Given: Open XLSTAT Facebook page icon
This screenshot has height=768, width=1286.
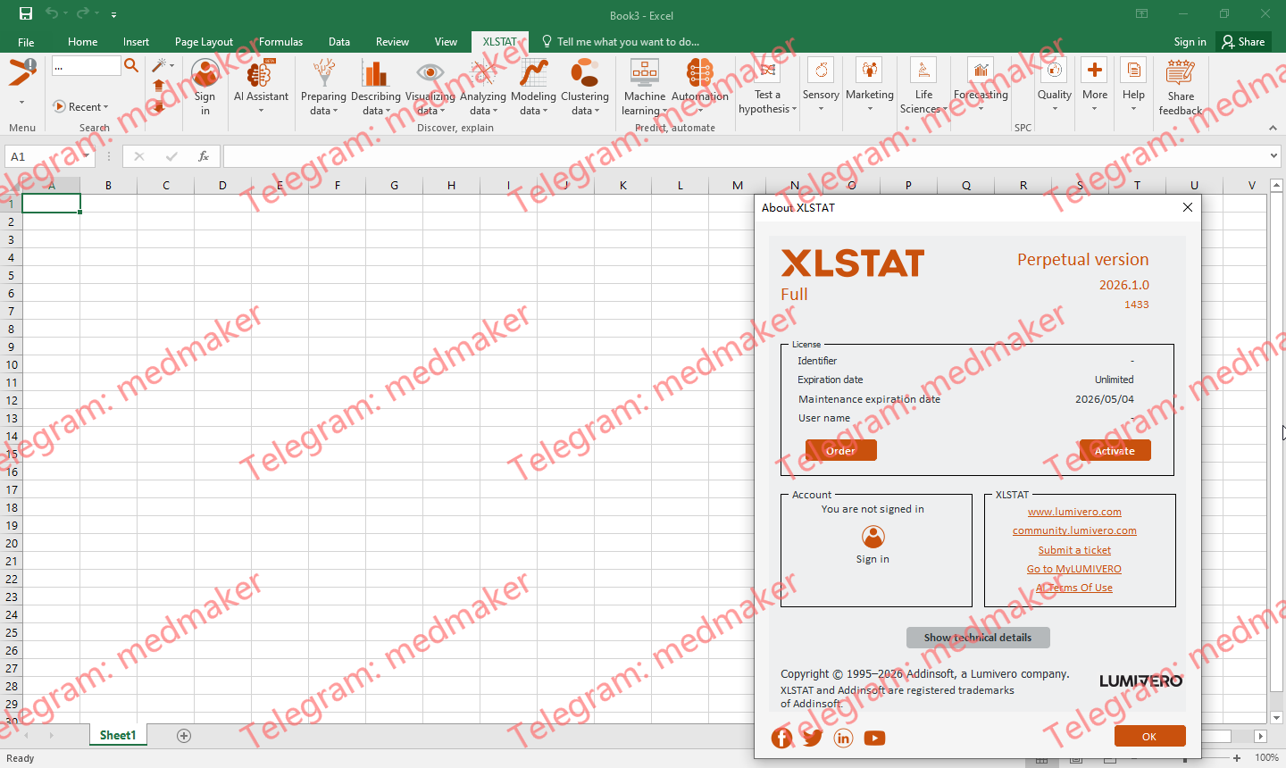Looking at the screenshot, I should (781, 738).
